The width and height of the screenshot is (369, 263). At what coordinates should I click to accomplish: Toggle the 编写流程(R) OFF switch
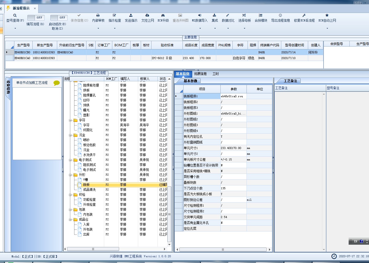[x=36, y=18]
